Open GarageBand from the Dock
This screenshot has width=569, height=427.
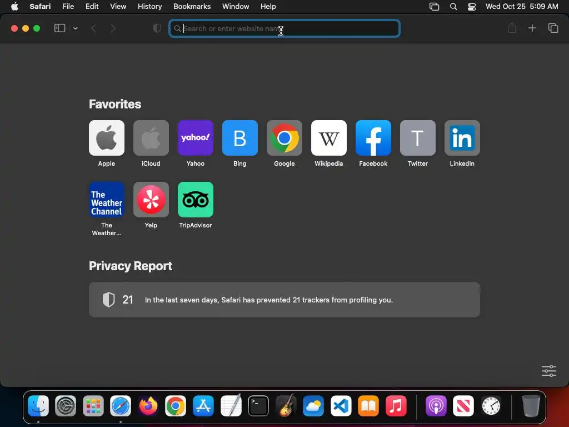pyautogui.click(x=286, y=405)
